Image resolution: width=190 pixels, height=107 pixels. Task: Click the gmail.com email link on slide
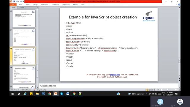(x=115, y=75)
